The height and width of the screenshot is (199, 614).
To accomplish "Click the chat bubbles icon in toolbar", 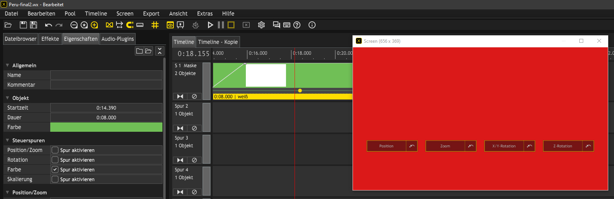I will point(277,25).
